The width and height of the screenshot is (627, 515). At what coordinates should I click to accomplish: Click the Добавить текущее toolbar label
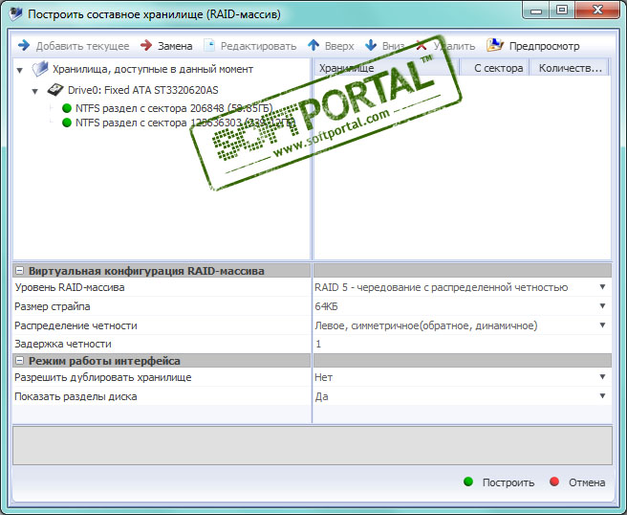point(83,46)
